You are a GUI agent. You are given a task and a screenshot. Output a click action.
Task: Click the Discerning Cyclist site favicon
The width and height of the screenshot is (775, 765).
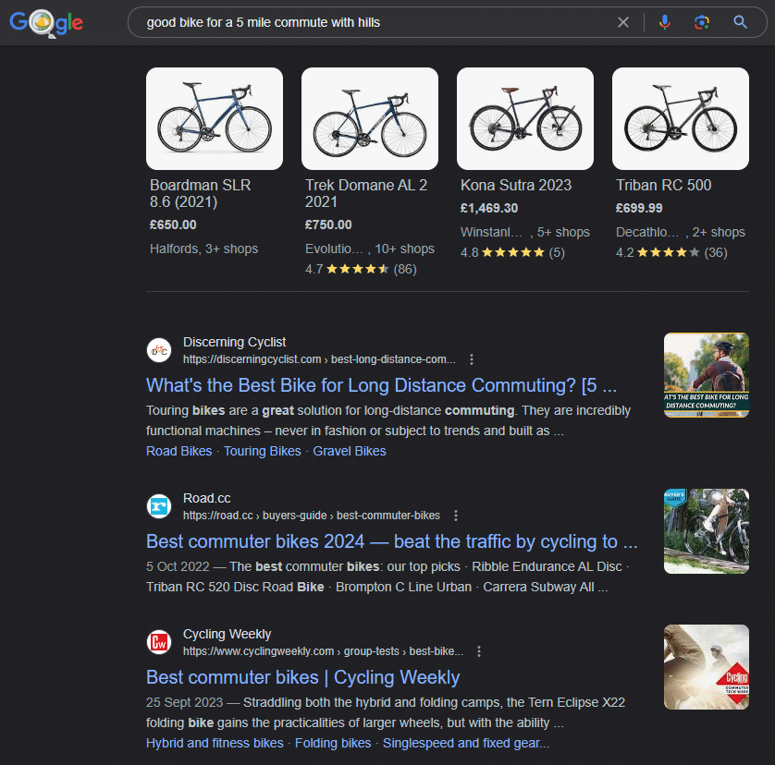[159, 350]
